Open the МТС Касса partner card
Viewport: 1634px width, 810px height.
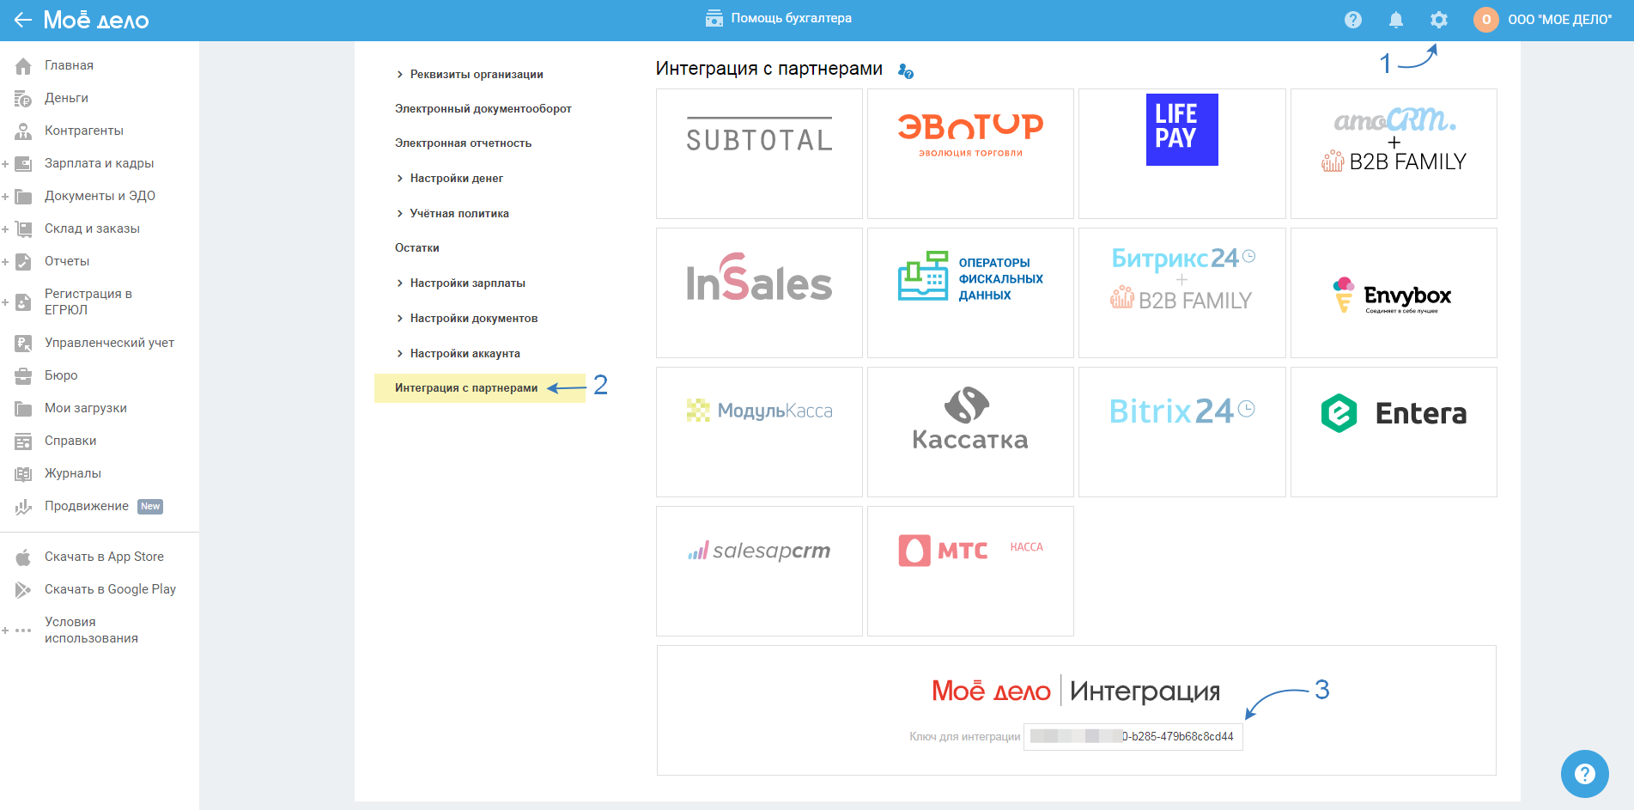click(970, 571)
